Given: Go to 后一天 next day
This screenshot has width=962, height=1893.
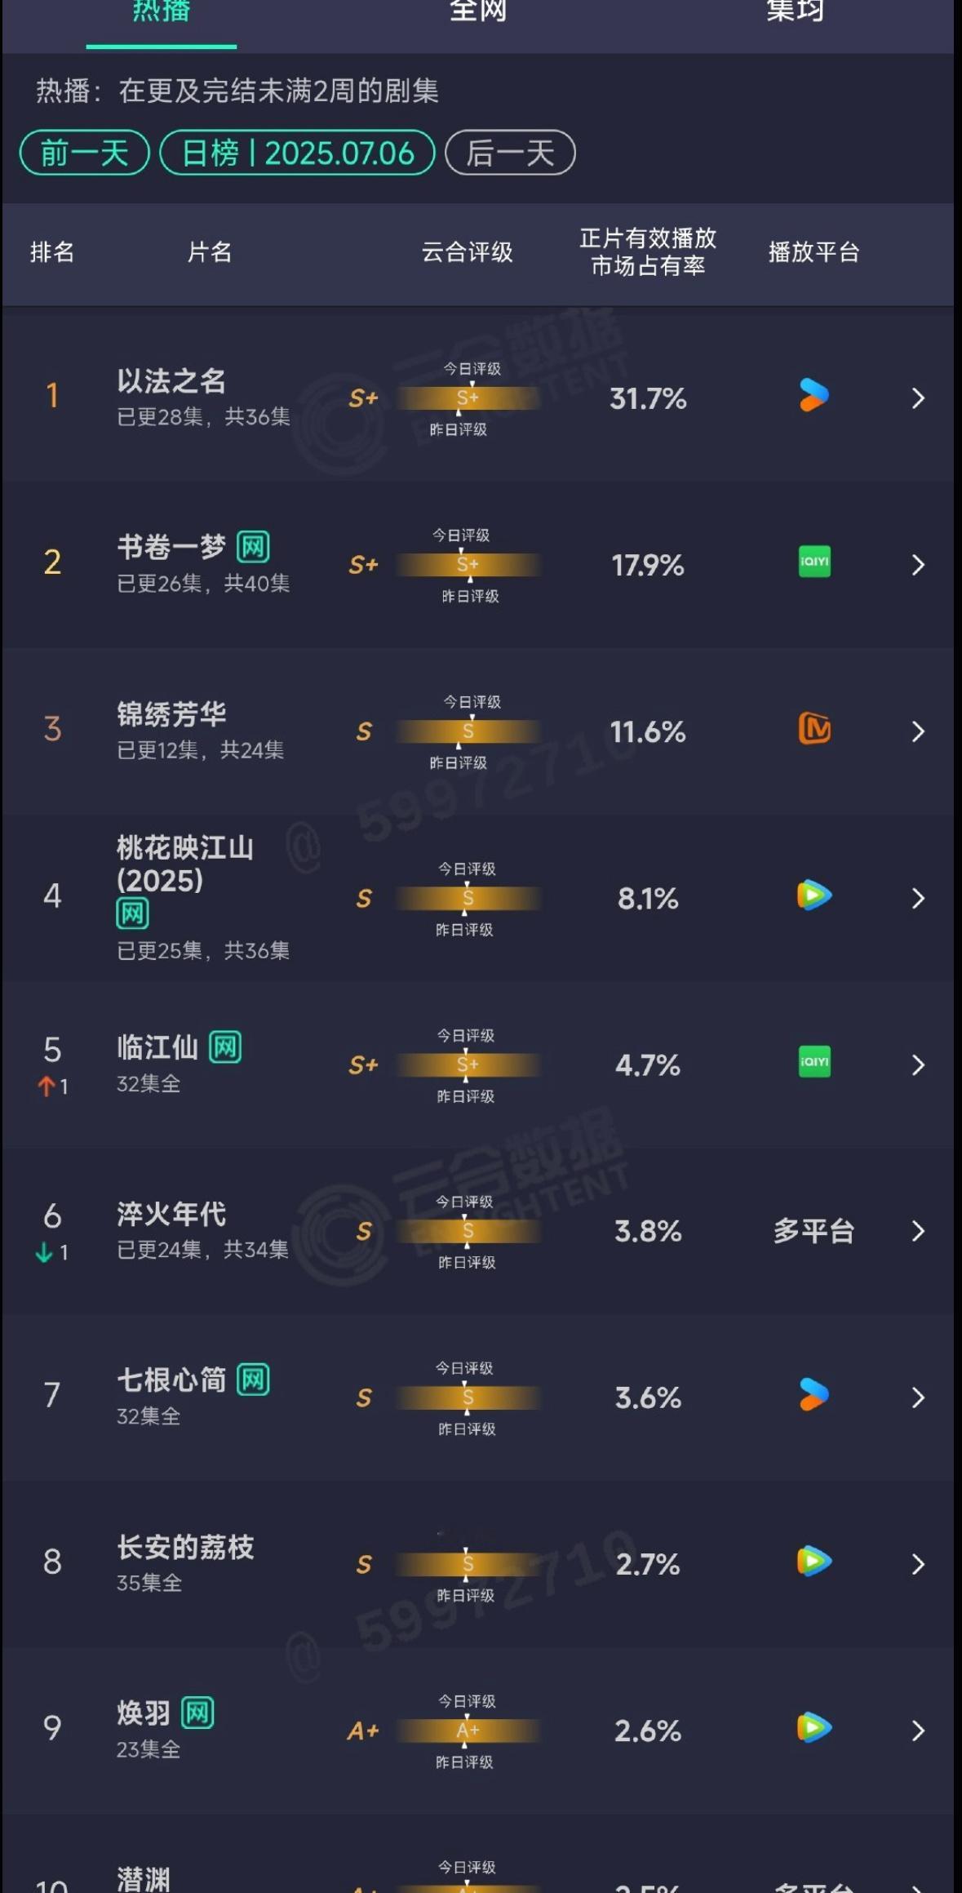Looking at the screenshot, I should click(x=510, y=153).
